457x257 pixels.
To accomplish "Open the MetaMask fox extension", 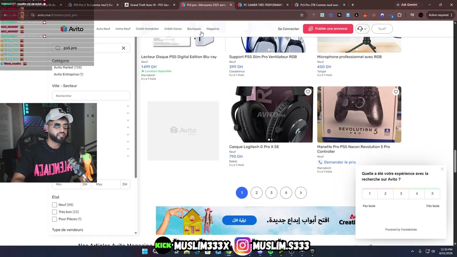I will click(365, 15).
